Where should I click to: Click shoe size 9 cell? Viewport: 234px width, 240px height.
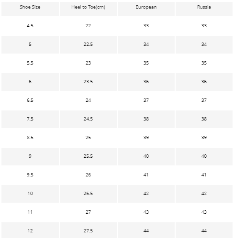pos(30,156)
